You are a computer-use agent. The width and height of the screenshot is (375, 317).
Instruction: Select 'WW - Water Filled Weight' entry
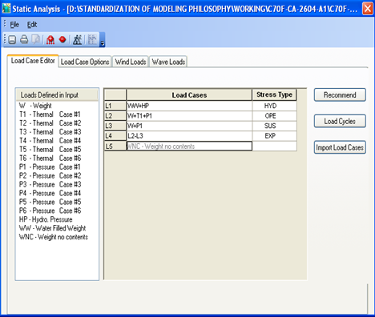pos(52,228)
